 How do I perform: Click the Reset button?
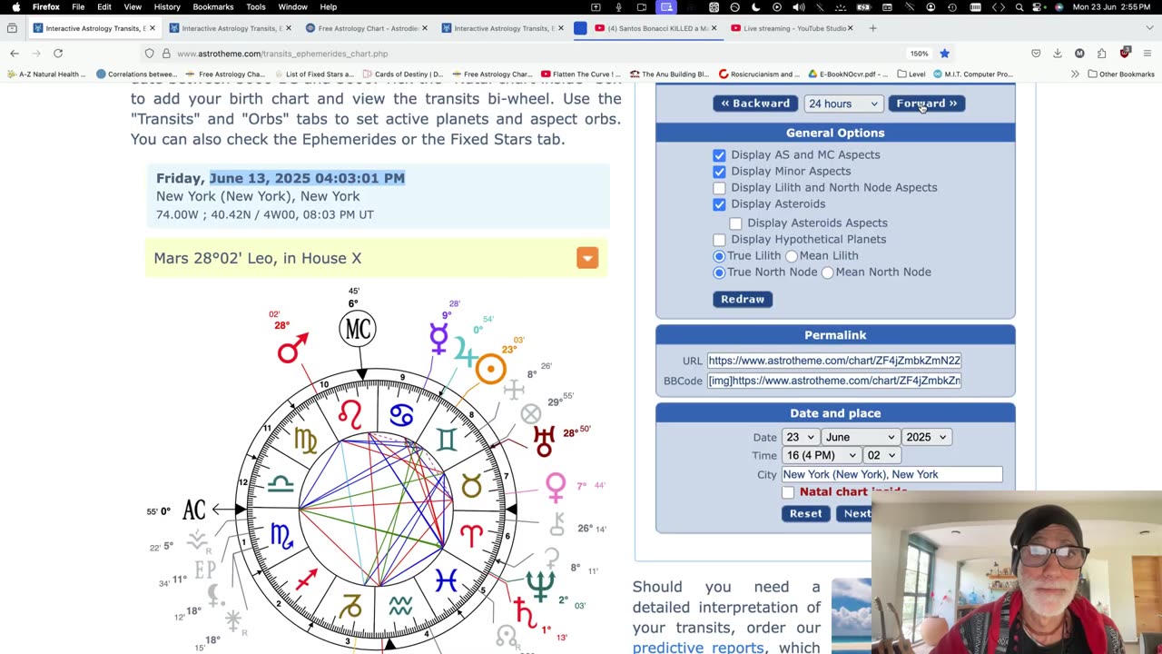(x=805, y=513)
